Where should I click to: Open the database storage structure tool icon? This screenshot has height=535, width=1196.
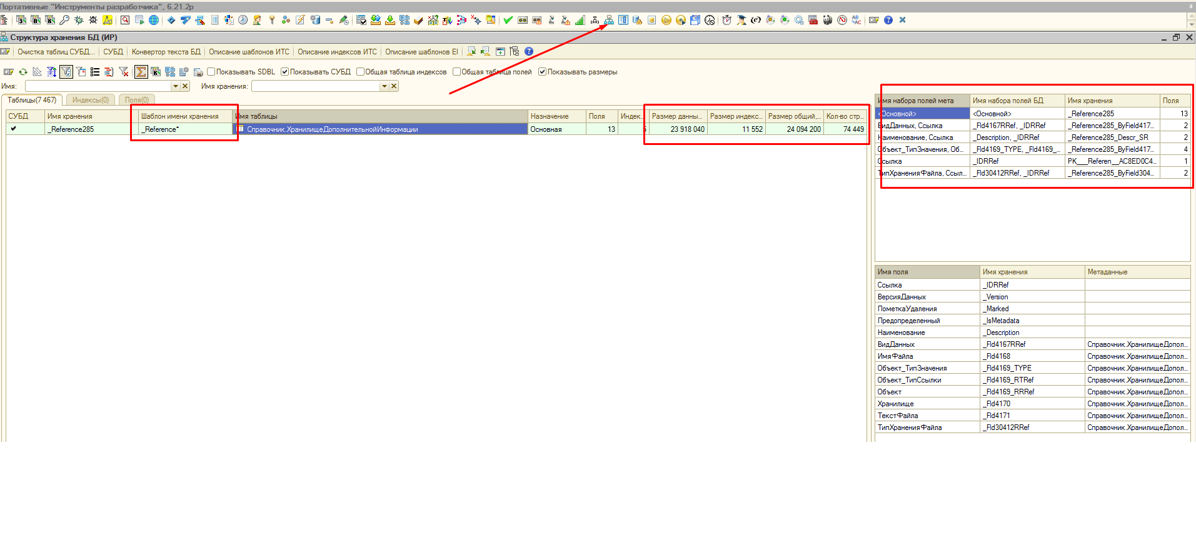click(x=609, y=20)
